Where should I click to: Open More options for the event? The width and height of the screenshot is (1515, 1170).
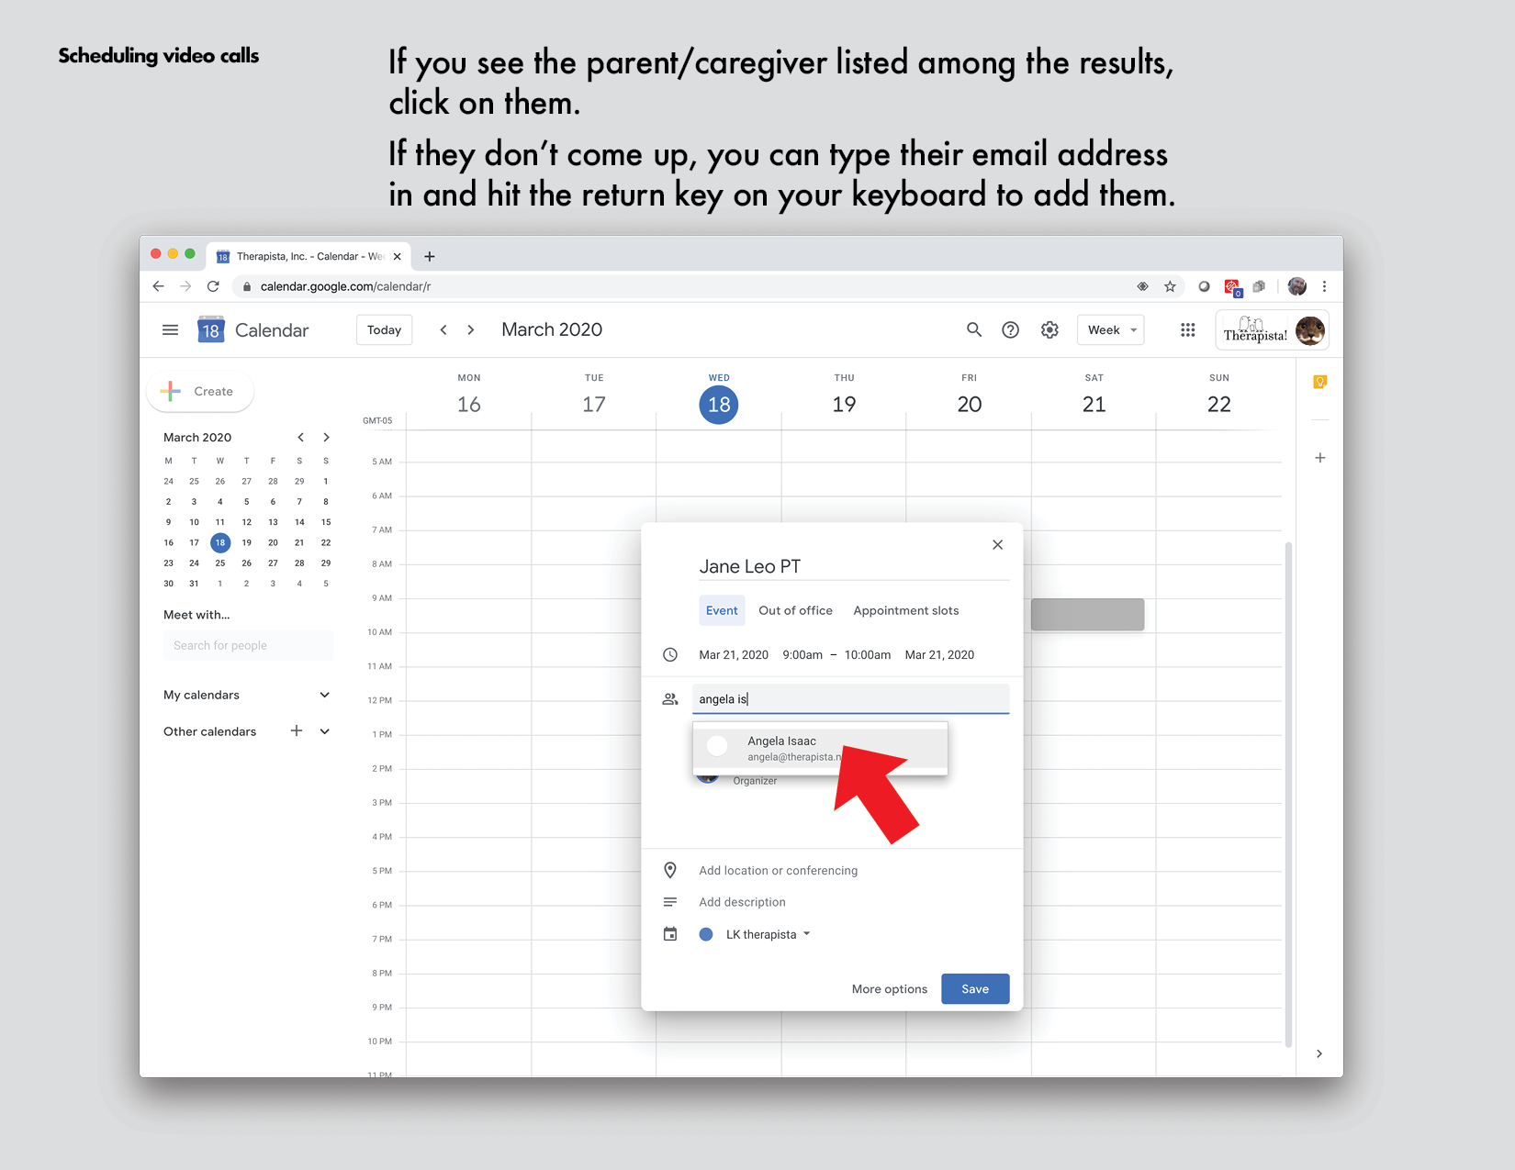889,989
